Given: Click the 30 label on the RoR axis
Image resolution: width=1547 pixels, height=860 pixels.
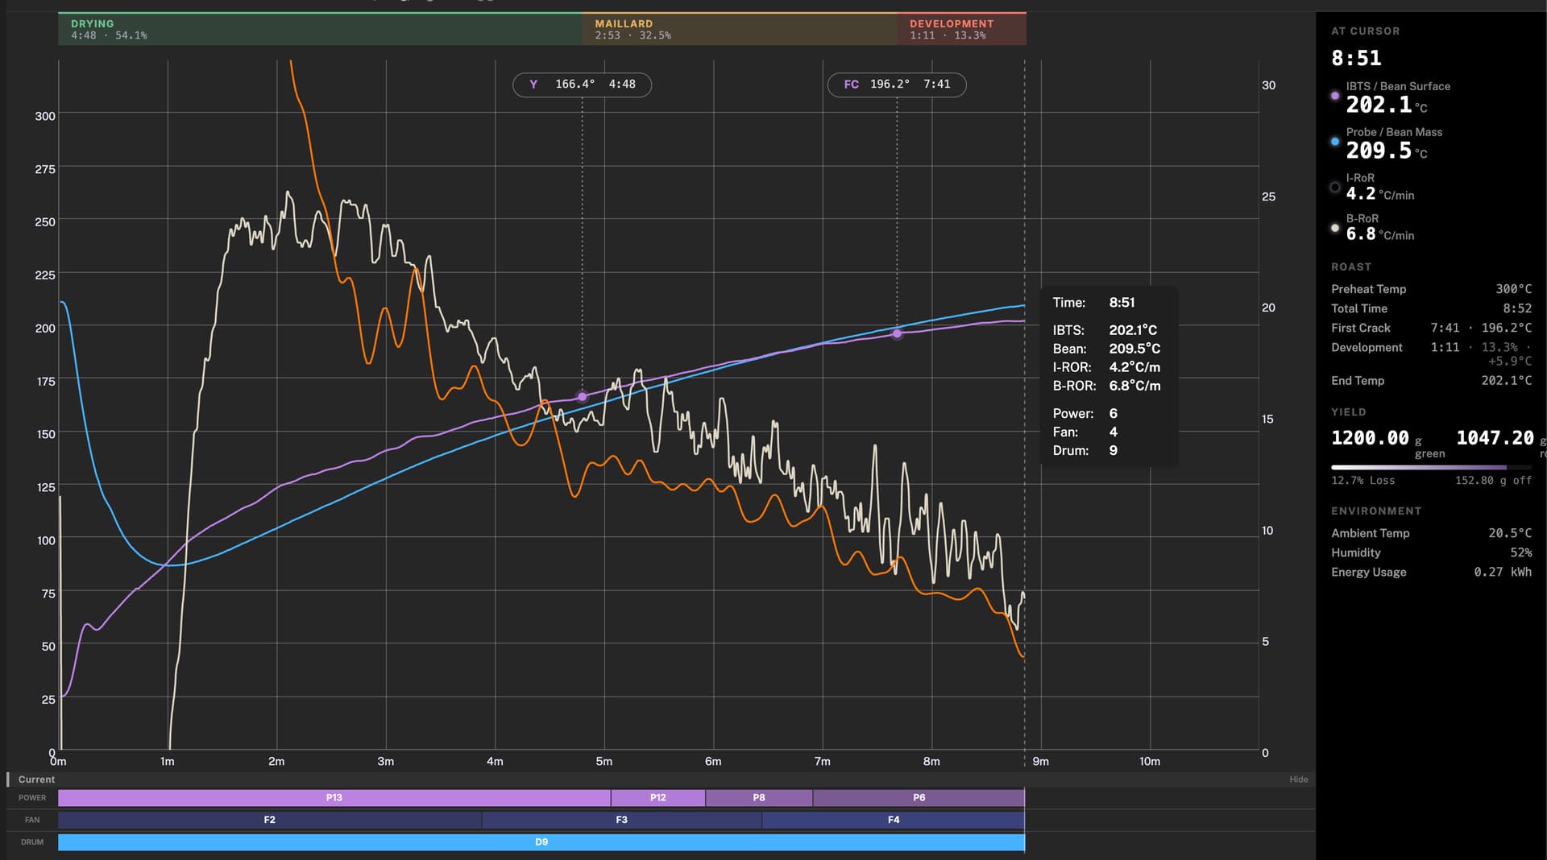Looking at the screenshot, I should pyautogui.click(x=1268, y=85).
